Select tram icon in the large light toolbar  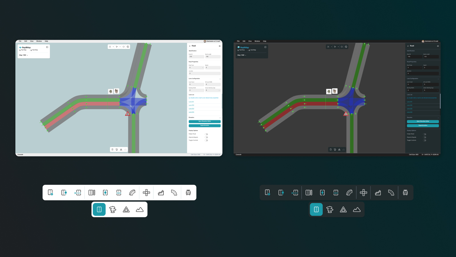[188, 193]
